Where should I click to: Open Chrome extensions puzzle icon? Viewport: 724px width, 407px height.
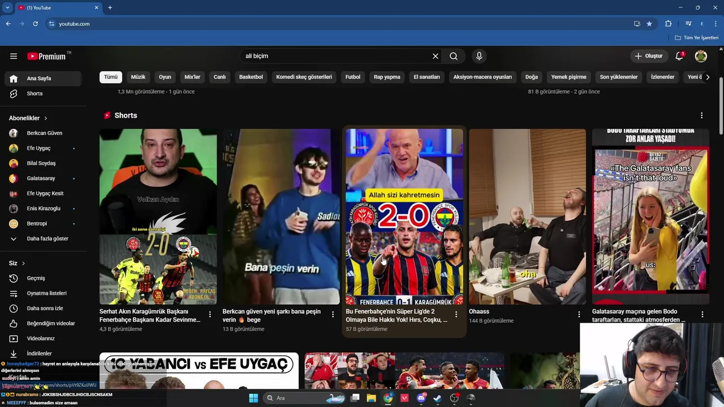coord(669,24)
